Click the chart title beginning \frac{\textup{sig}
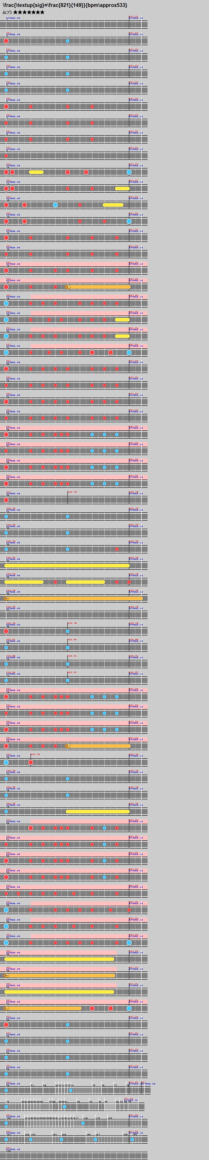The height and width of the screenshot is (1160, 209). pyautogui.click(x=65, y=5)
